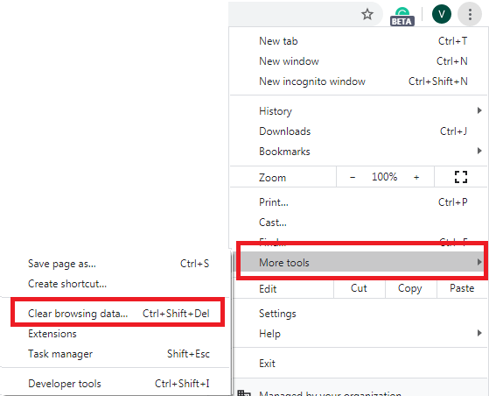Click the bookmark star icon
The width and height of the screenshot is (489, 396).
(367, 14)
